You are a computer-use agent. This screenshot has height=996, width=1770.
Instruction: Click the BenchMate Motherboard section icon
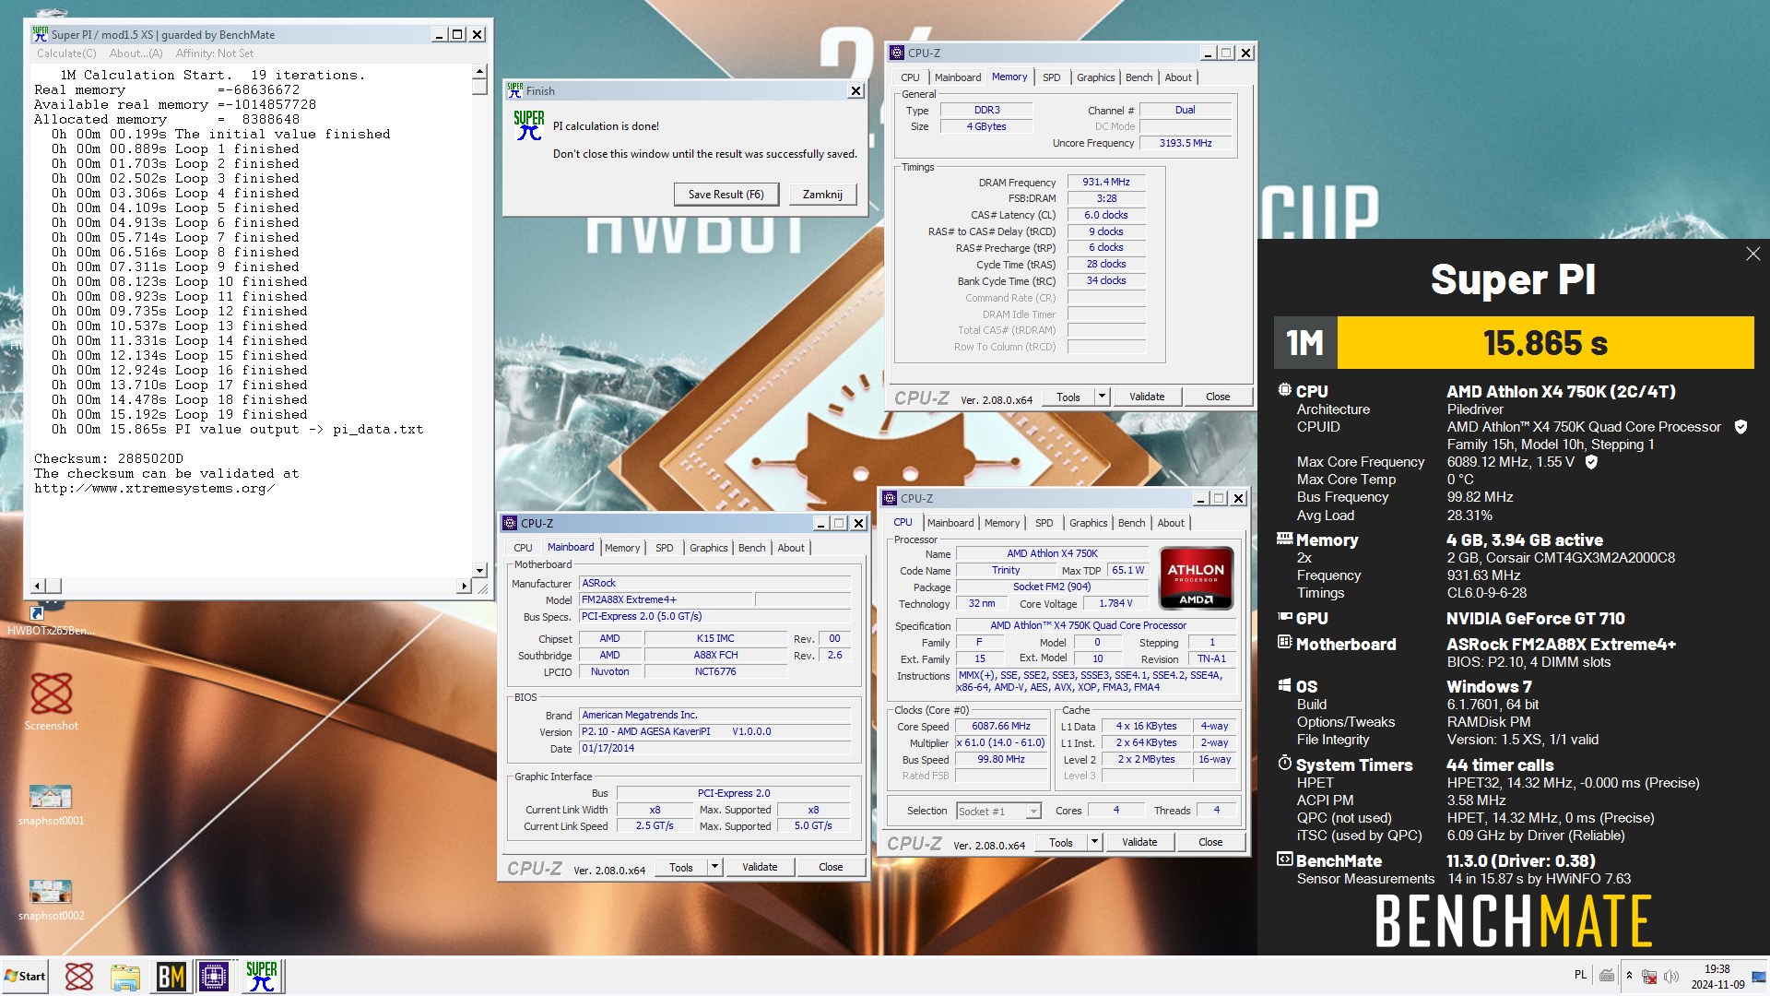[1284, 642]
